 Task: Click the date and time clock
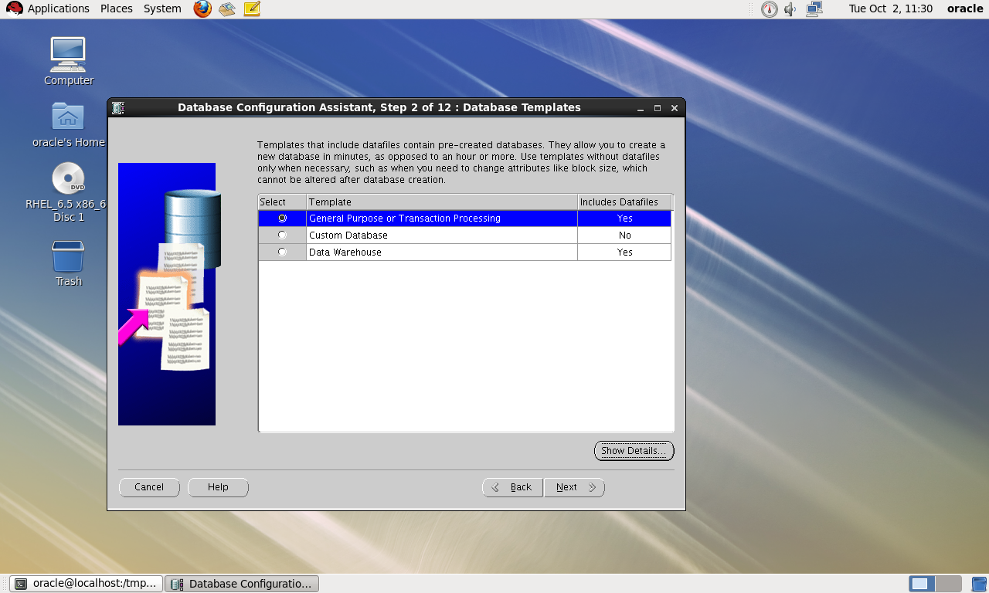coord(890,8)
